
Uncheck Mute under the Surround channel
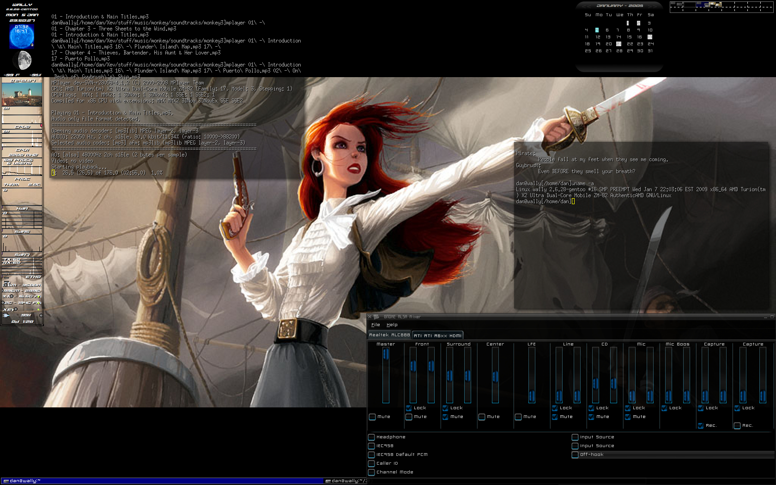coord(445,417)
